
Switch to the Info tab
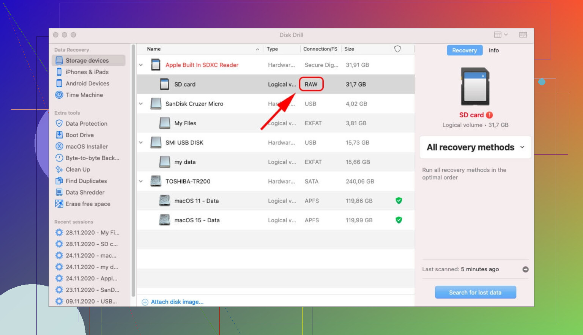coord(493,50)
